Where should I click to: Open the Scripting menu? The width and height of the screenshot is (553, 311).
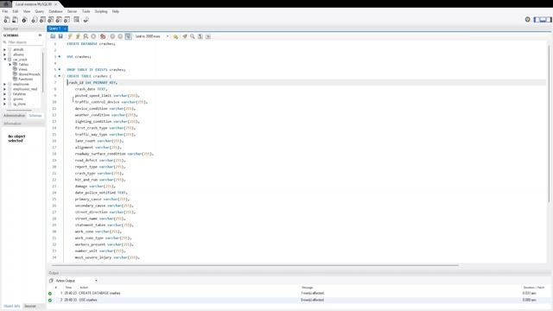point(101,11)
